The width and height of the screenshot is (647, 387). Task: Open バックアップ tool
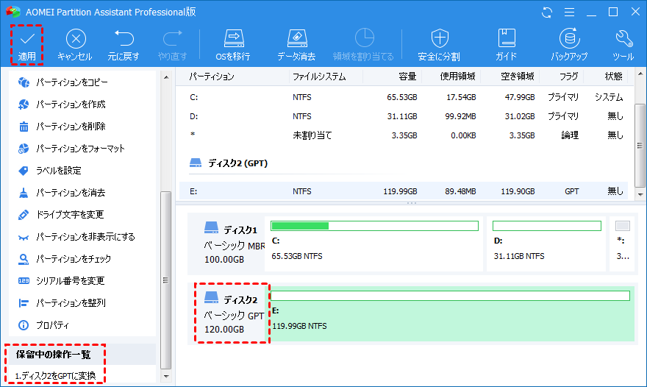(569, 45)
